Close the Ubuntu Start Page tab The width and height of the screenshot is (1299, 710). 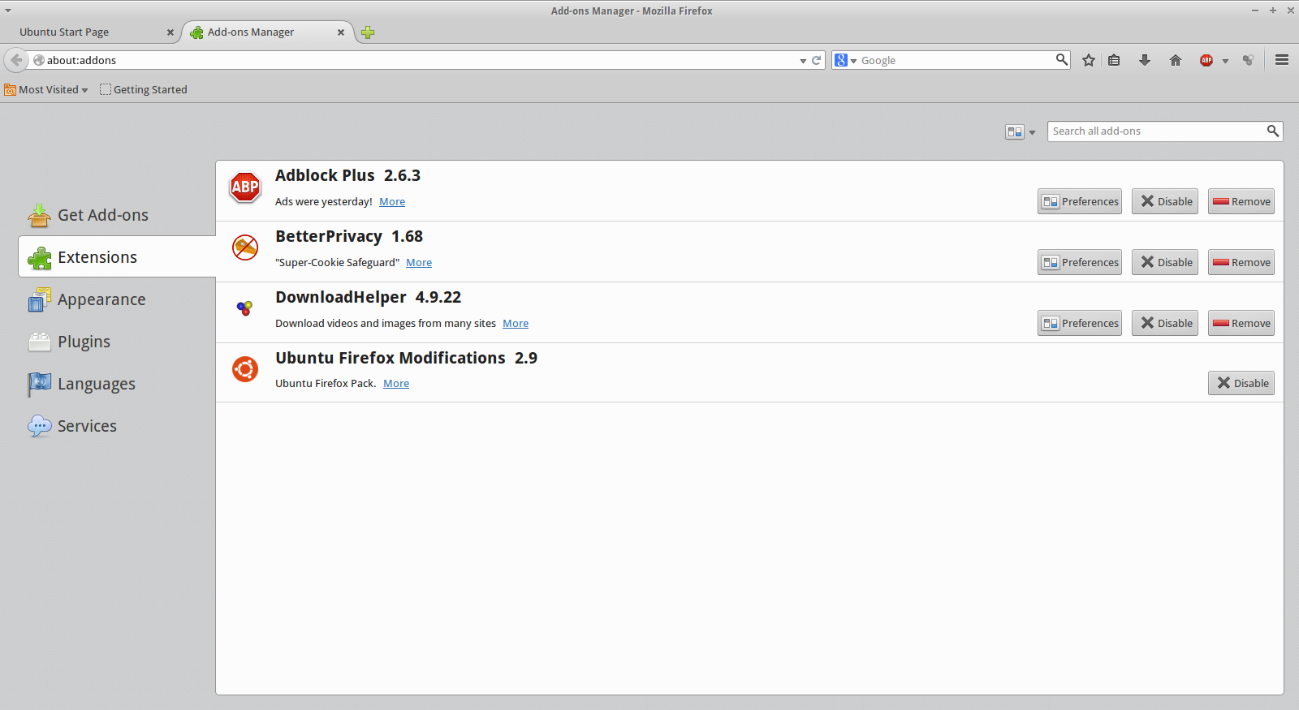tap(170, 32)
